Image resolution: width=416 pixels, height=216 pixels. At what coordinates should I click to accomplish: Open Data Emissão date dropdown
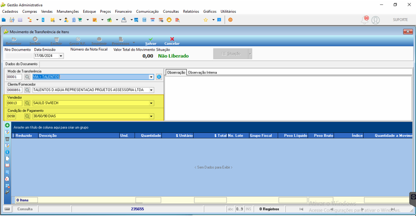61,56
